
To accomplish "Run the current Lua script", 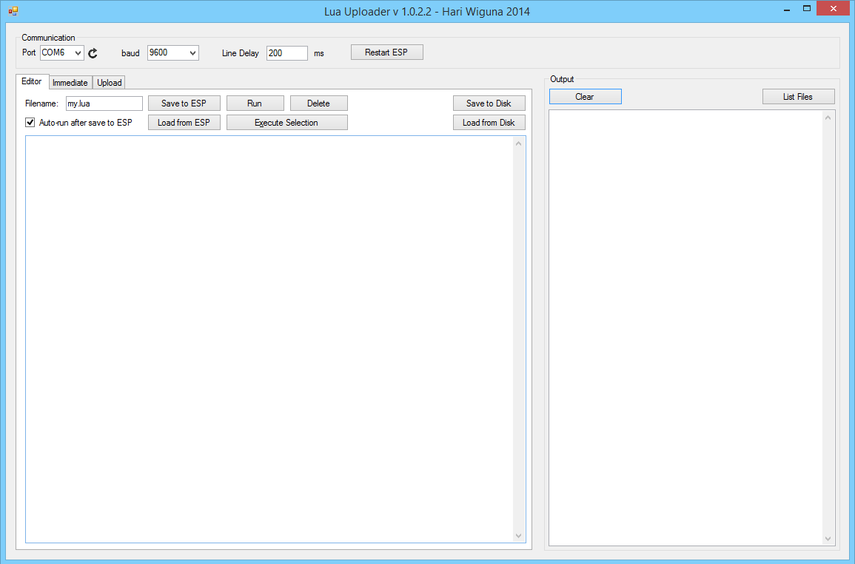I will point(255,103).
